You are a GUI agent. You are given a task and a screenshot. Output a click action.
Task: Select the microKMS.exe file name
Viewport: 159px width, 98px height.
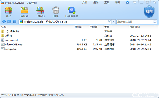(14, 45)
